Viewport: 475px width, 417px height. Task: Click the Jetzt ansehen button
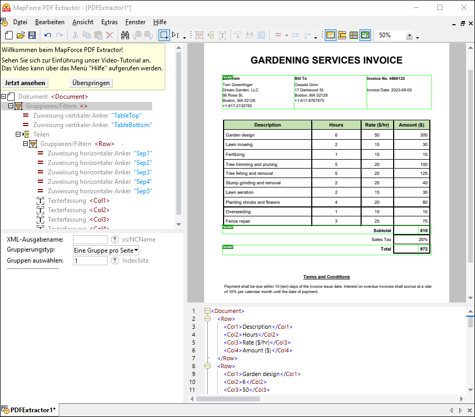pos(25,83)
